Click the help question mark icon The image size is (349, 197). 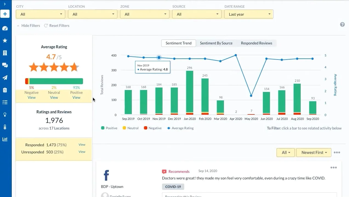click(x=342, y=24)
